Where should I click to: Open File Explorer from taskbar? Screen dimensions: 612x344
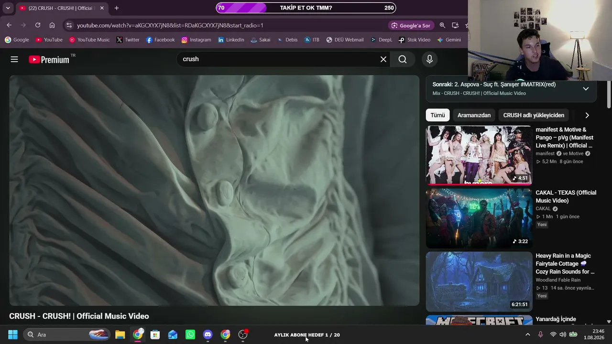120,334
